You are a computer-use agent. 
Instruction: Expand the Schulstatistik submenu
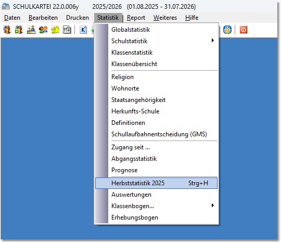coord(156,41)
